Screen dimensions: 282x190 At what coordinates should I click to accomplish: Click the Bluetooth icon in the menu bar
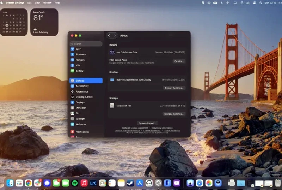222,3
